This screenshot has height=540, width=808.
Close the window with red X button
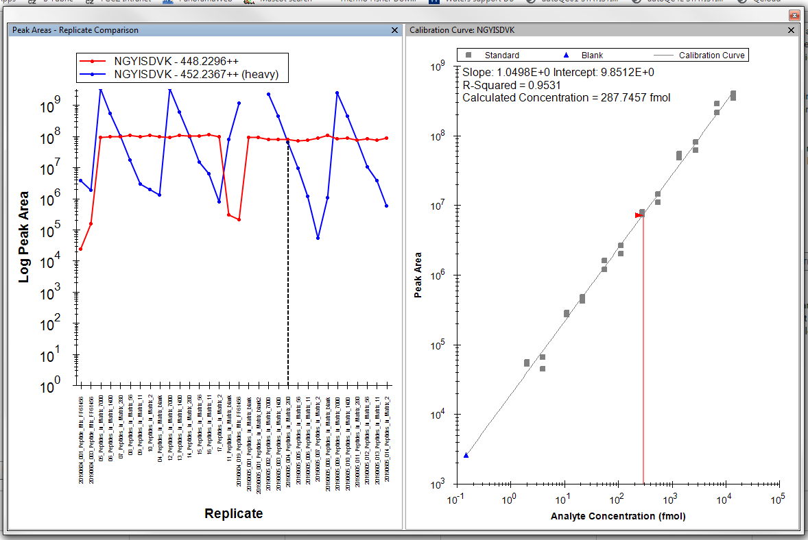(794, 15)
